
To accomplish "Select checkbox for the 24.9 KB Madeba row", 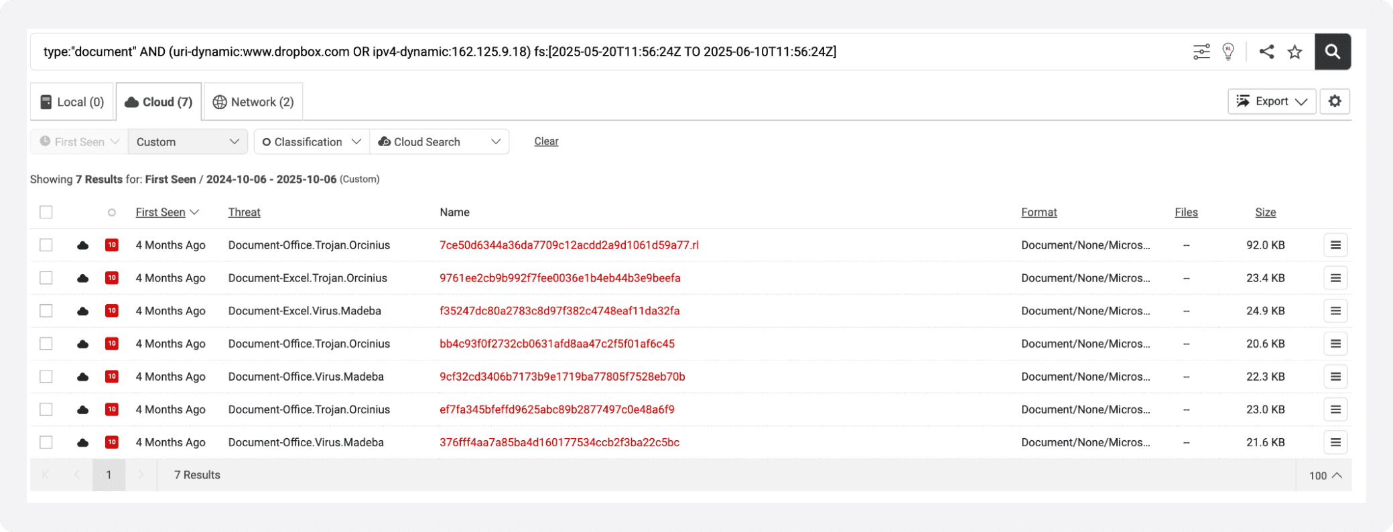I will tap(46, 311).
